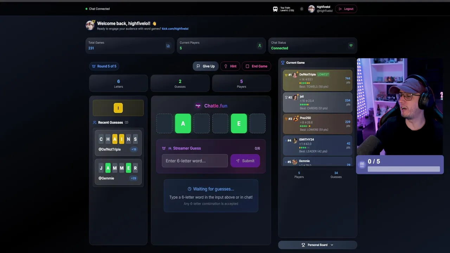The width and height of the screenshot is (450, 253).
Task: Select the Chatle.fun logo icon
Action: [198, 106]
